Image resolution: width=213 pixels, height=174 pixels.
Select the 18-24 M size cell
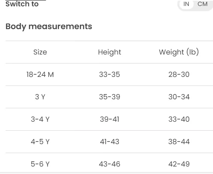(40, 74)
